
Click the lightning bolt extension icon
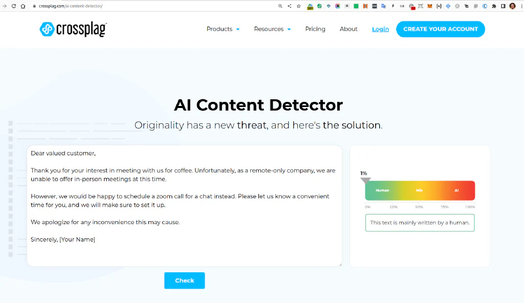(393, 6)
